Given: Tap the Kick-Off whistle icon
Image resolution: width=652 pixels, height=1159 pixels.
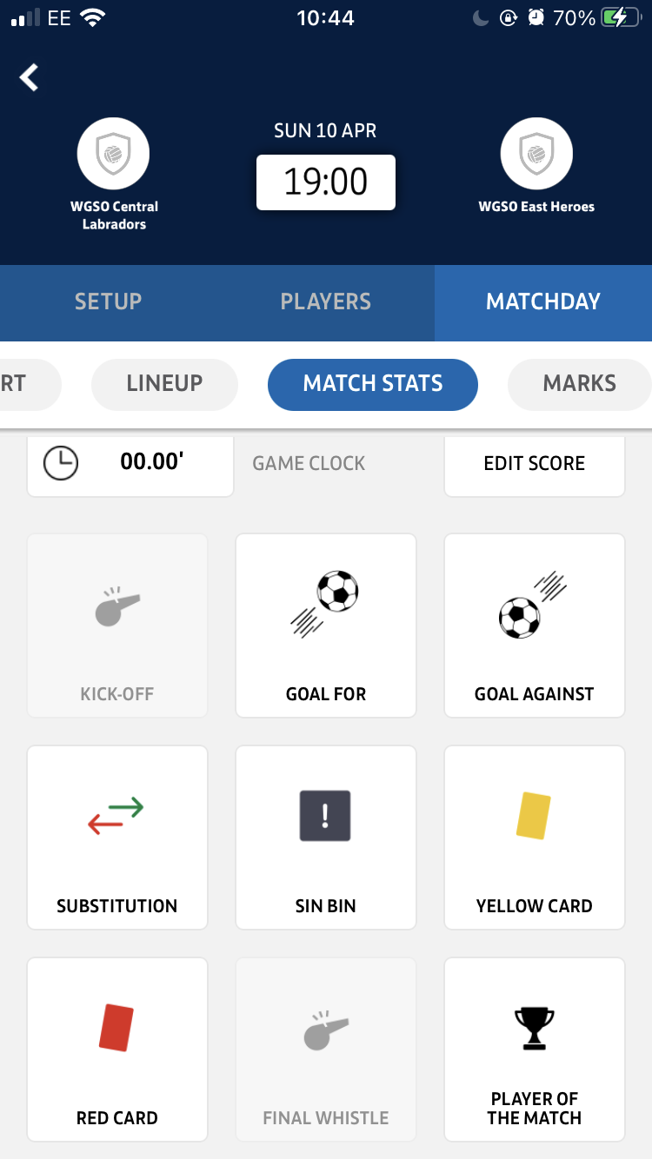Looking at the screenshot, I should pos(116,599).
